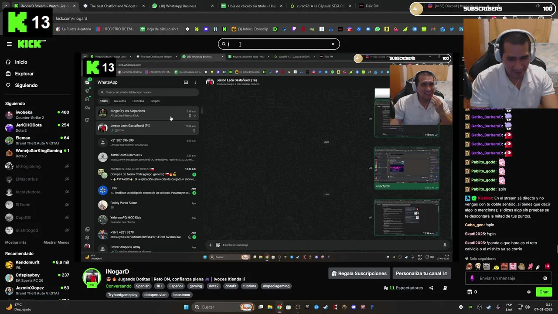
Task: Open offline channel leostyledota
Action: pyautogui.click(x=37, y=192)
